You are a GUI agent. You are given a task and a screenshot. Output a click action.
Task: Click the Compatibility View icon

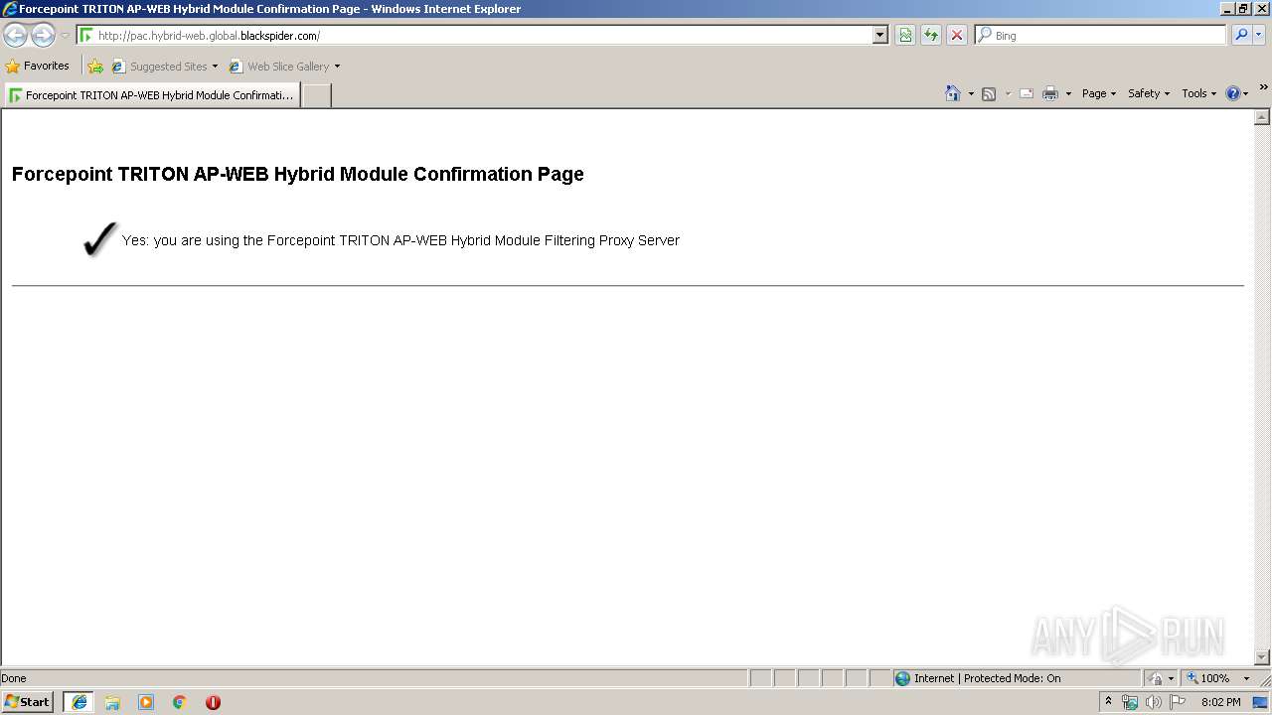pos(905,35)
